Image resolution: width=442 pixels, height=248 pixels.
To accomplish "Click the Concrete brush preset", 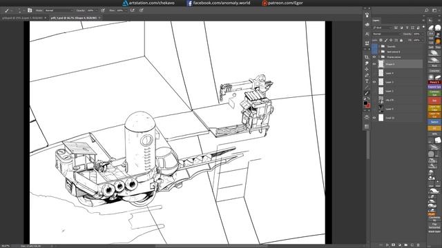I will pos(434,70).
